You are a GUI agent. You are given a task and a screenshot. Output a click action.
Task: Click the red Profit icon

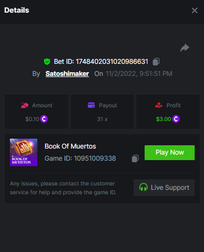coord(159,105)
